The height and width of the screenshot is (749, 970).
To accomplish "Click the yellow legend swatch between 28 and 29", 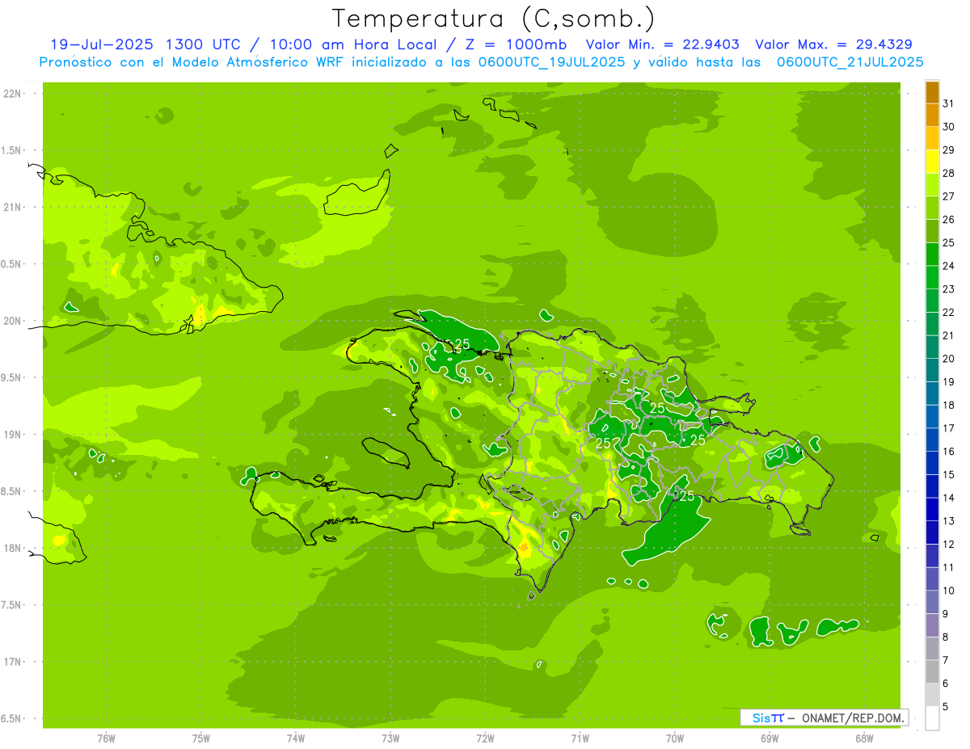I will (932, 162).
